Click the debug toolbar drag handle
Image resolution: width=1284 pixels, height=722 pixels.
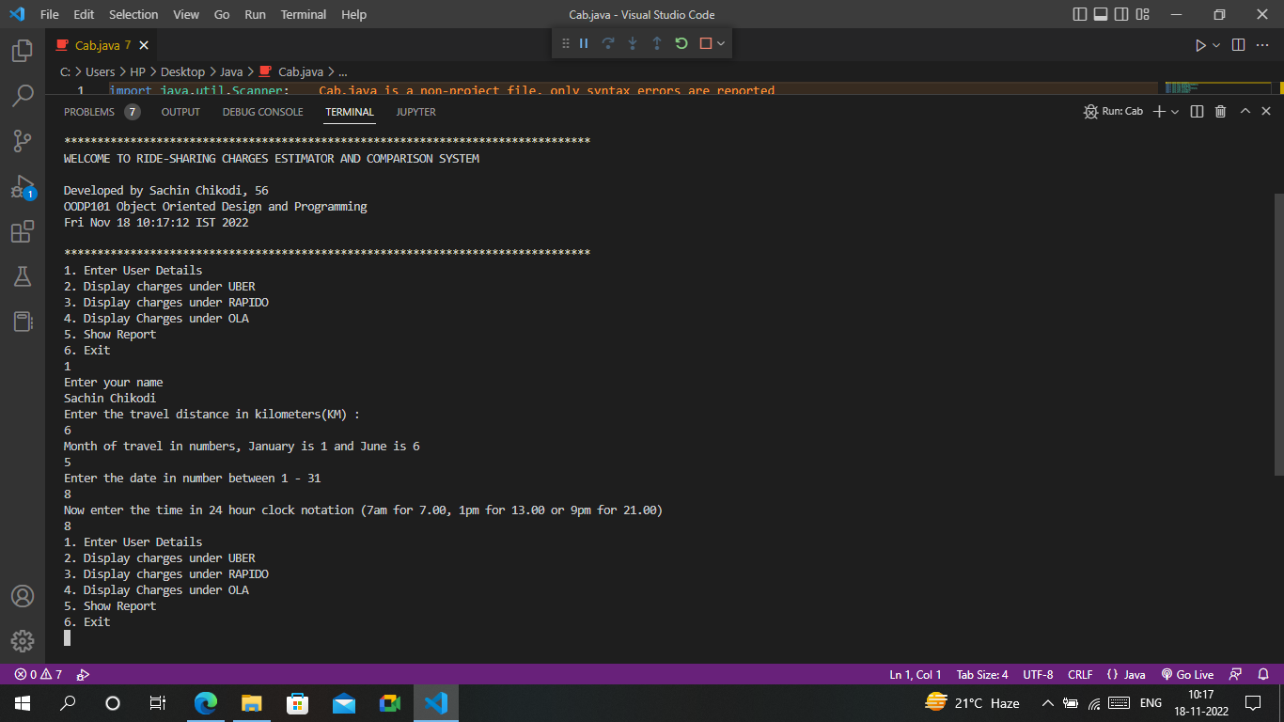[x=565, y=43]
